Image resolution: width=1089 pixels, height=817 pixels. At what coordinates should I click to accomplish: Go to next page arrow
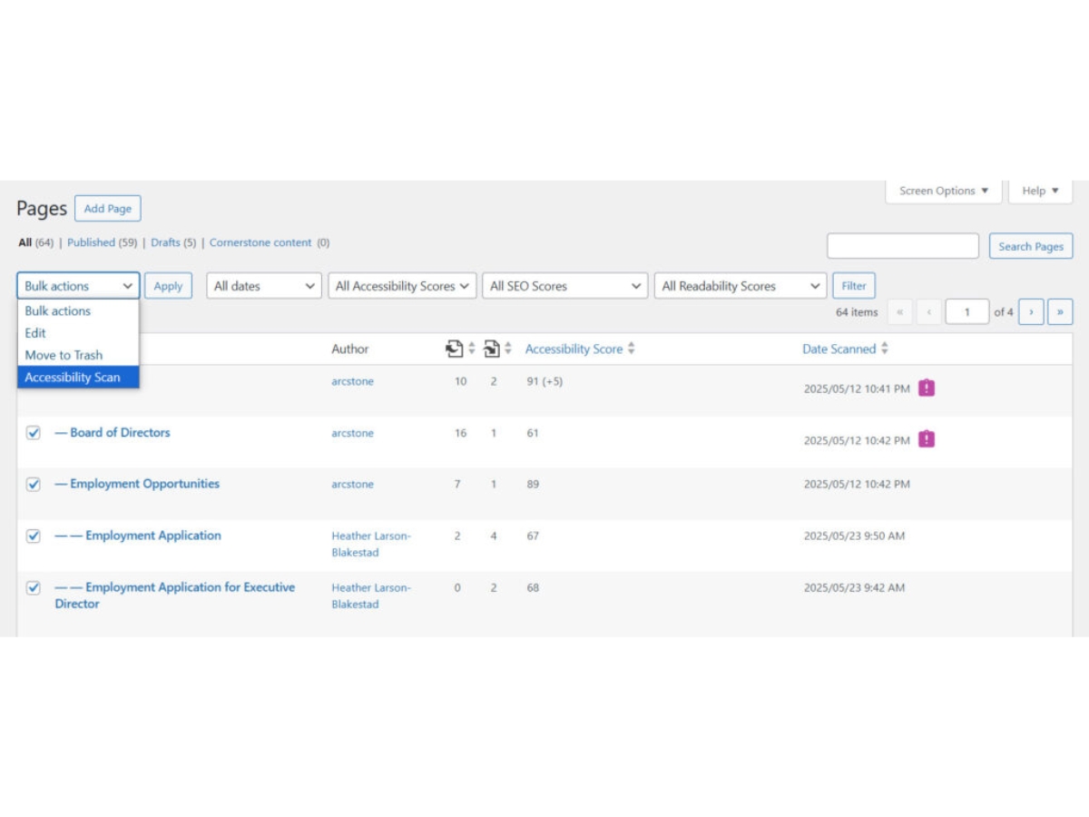pos(1031,311)
